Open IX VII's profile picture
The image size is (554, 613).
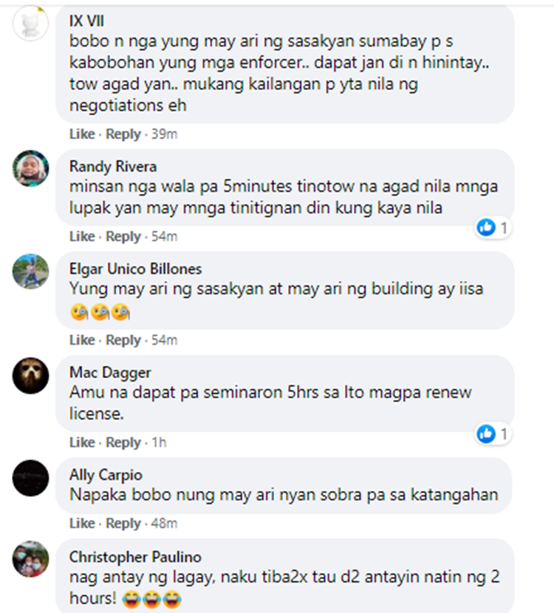(x=30, y=23)
